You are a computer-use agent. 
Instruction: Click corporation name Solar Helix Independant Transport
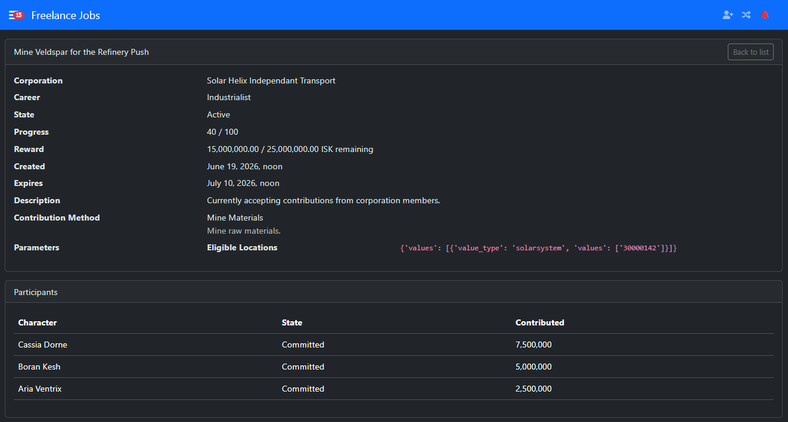[271, 80]
